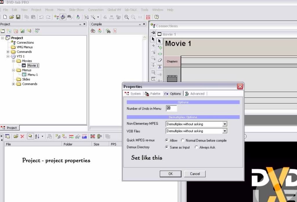Image resolution: width=297 pixels, height=202 pixels.
Task: Click the open folder icon in assets toolbar
Action: pyautogui.click(x=16, y=136)
